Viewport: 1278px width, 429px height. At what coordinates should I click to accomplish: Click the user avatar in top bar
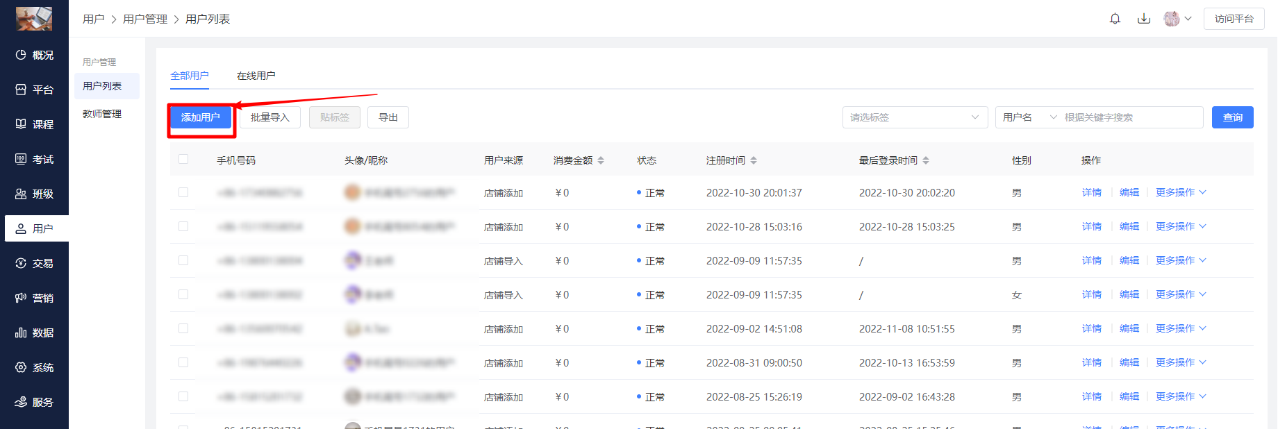[1172, 19]
